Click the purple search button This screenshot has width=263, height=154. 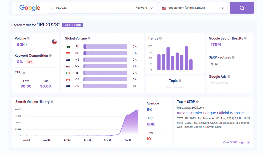[242, 8]
